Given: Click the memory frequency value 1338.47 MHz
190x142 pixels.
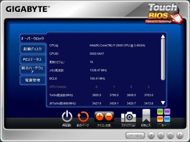Looking at the screenshot, I should pos(98,70).
